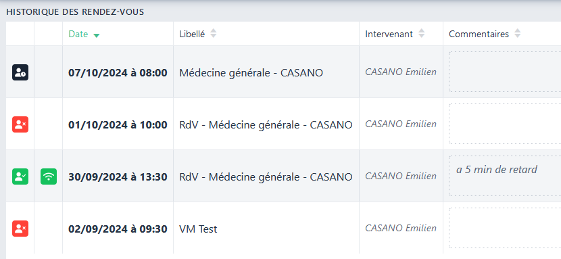Sort appointments by the Date column arrow
Image resolution: width=561 pixels, height=259 pixels.
click(x=96, y=35)
